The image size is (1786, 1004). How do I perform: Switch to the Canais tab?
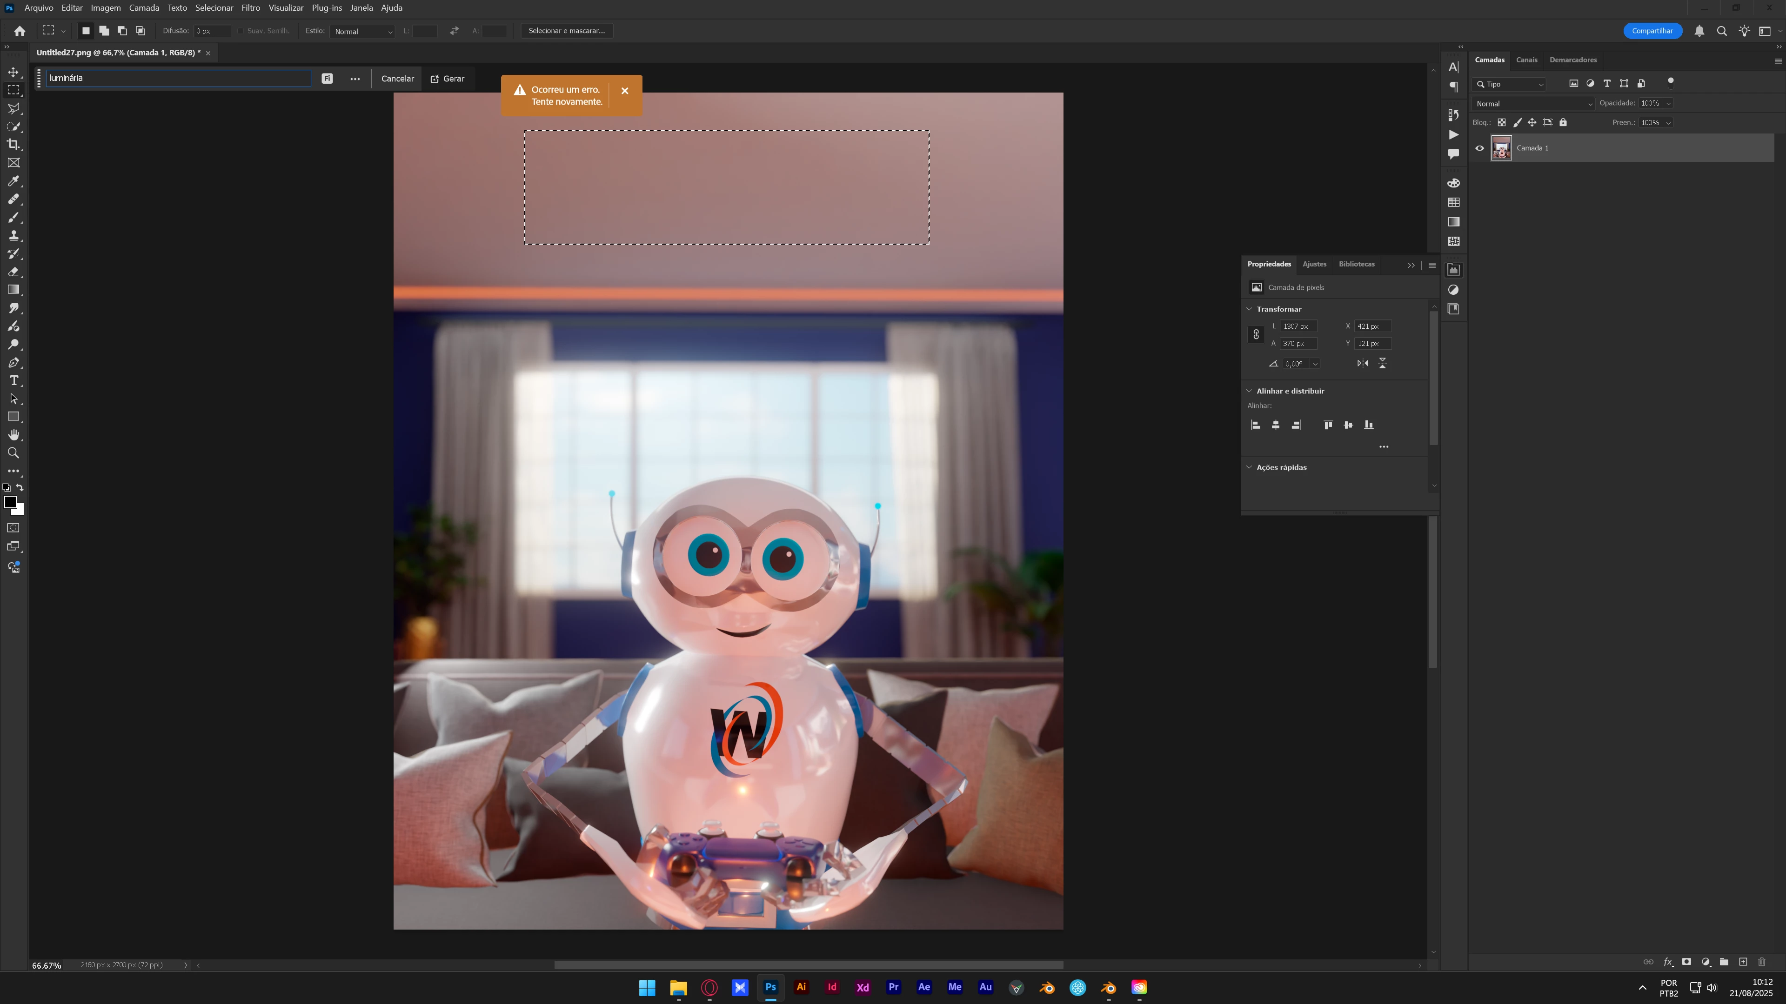click(x=1526, y=60)
